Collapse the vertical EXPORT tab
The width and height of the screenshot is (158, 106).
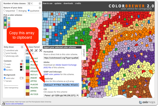pos(84,53)
